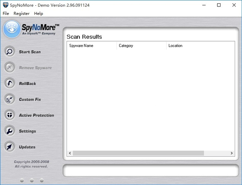The image size is (242, 185).
Task: Click the Active Protection text label
Action: point(36,115)
